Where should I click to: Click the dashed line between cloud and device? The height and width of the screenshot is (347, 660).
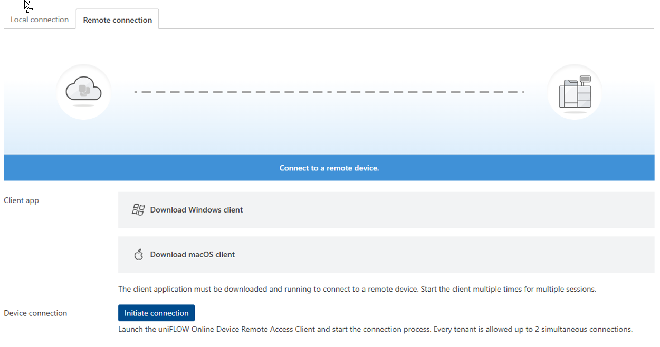coord(329,92)
